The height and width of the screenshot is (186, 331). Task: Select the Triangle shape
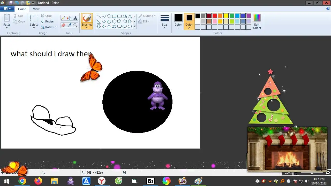point(130,16)
